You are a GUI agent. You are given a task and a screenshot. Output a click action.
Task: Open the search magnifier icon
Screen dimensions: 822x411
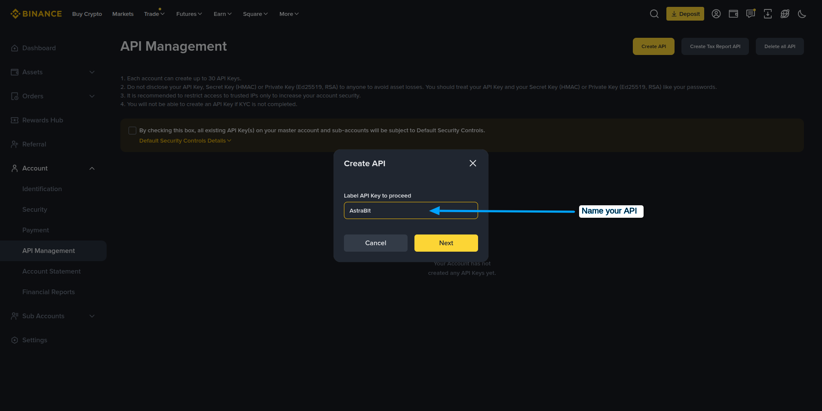tap(654, 14)
